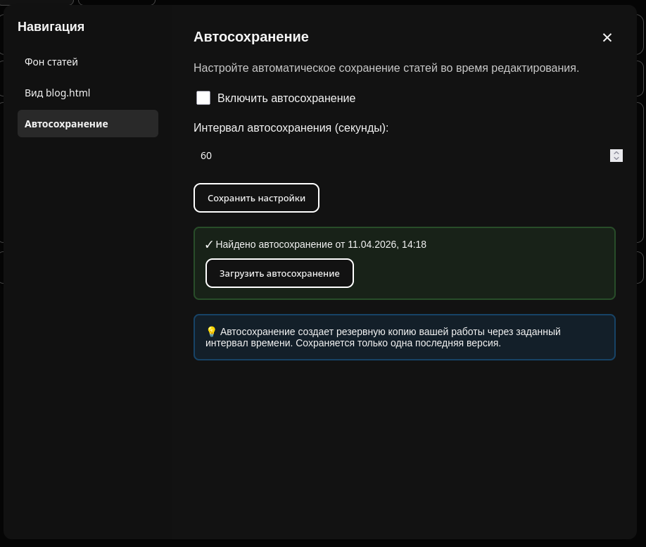Click the lightbulb hint icon
Viewport: 646px width, 547px height.
click(x=211, y=332)
